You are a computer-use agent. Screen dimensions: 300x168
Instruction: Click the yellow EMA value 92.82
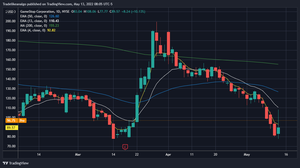(51, 30)
